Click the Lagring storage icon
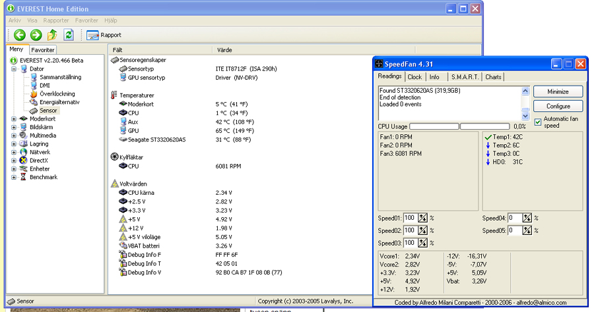This screenshot has height=312, width=594. point(24,144)
